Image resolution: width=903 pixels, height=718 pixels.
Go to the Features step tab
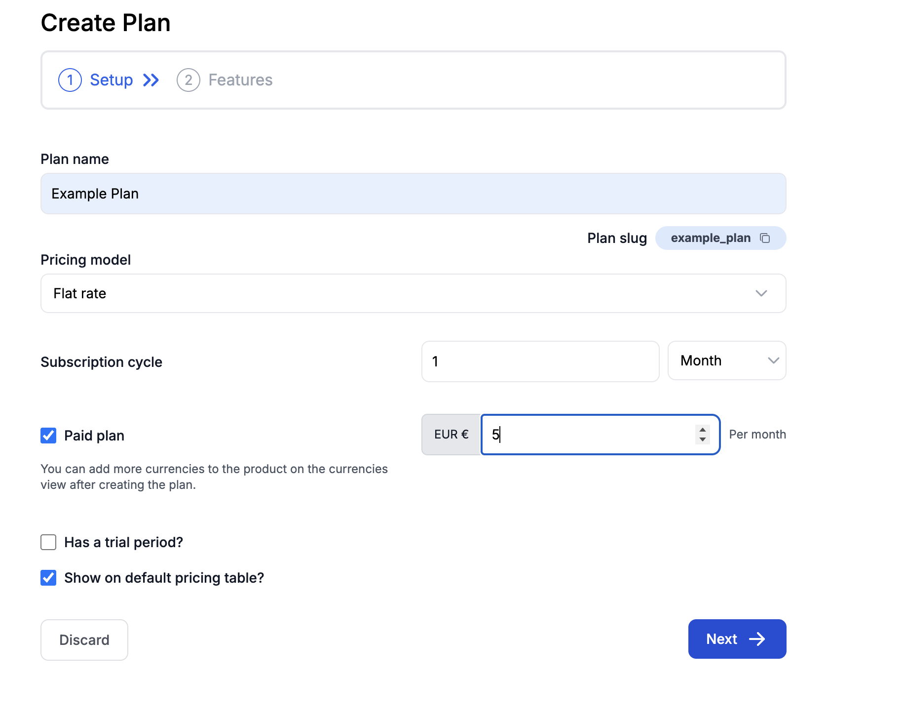pyautogui.click(x=240, y=80)
